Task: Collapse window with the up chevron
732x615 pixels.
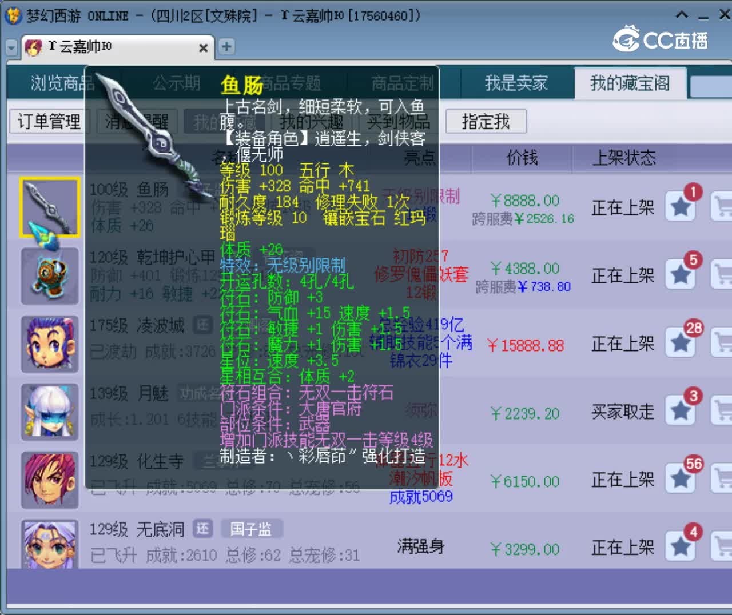Action: [682, 15]
